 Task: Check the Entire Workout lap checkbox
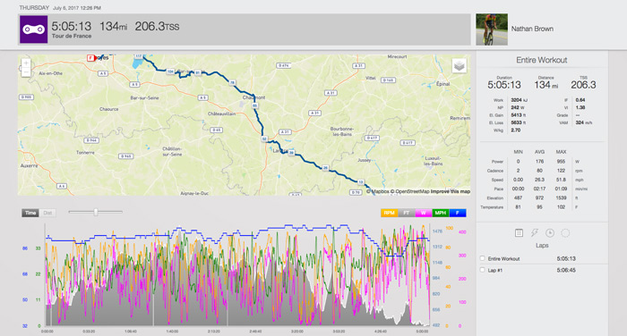pos(482,258)
